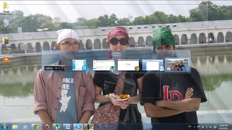Select the folder icon above the VLC cone

(x=6, y=43)
